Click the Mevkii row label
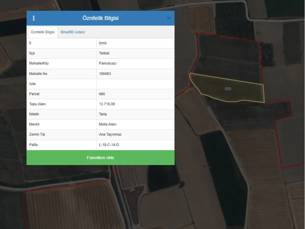Viewport: 305px width, 229px height. coord(34,124)
